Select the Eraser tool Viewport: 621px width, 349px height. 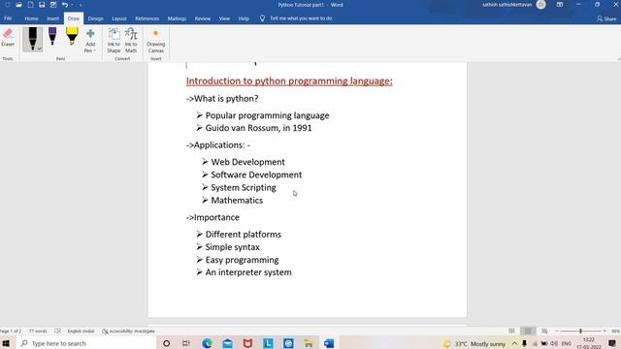click(x=8, y=38)
